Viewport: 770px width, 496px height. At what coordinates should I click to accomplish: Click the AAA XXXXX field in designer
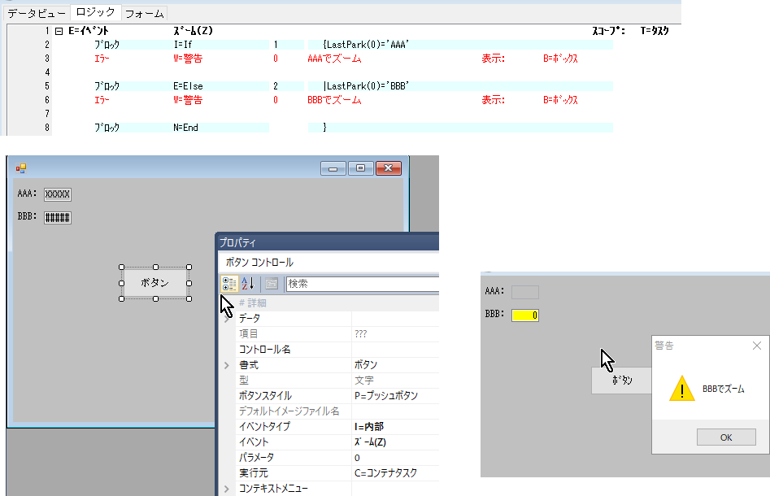[58, 194]
